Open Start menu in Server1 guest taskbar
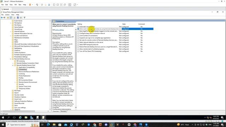The width and height of the screenshot is (226, 127). click(x=3, y=117)
